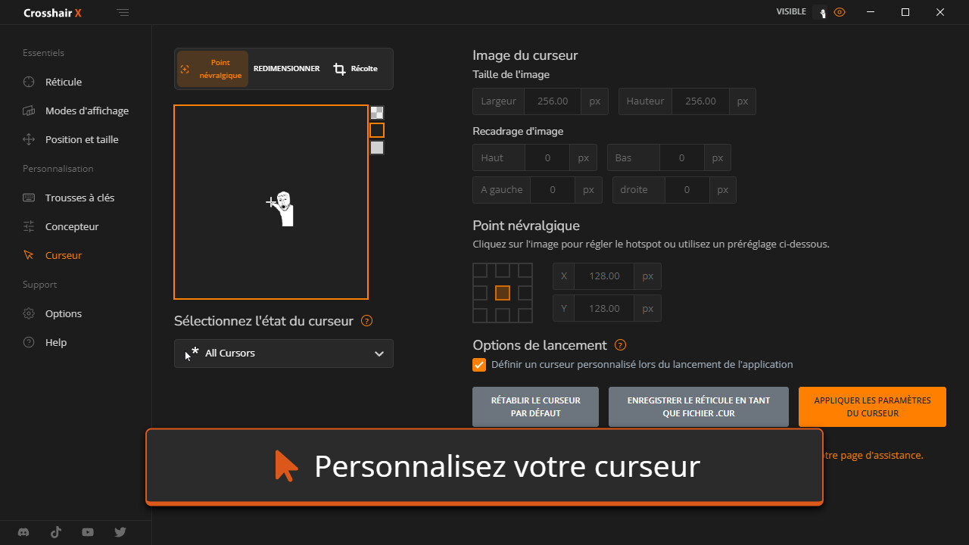Click the Twitter icon in sidebar footer
This screenshot has height=545, width=969.
(120, 532)
